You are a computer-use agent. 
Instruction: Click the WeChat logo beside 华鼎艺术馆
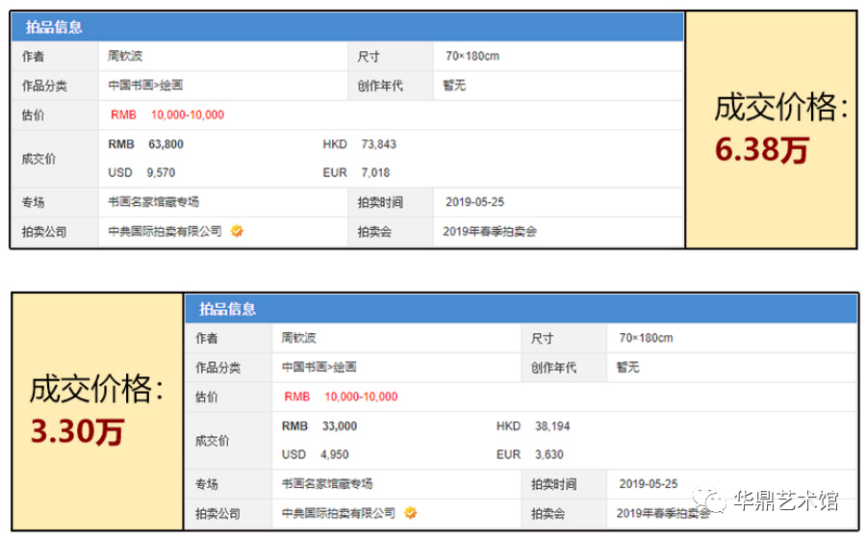[715, 500]
